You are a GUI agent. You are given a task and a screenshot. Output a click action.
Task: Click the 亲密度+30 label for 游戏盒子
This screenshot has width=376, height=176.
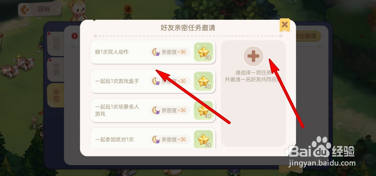click(x=174, y=81)
